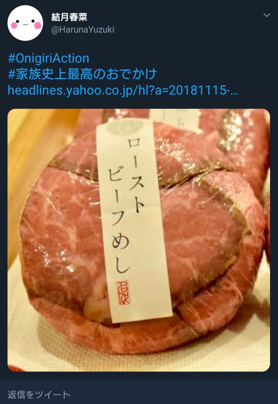The height and width of the screenshot is (404, 278).
Task: Focus the reply composer at the bottom
Action: pyautogui.click(x=139, y=394)
